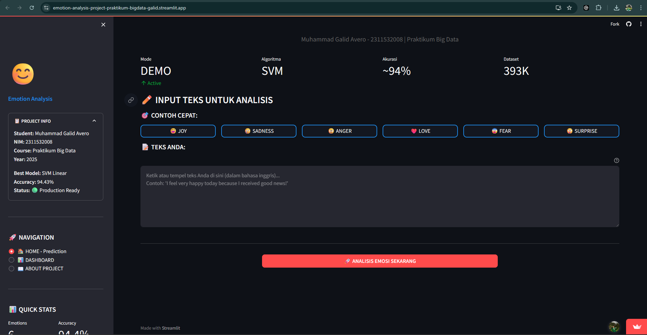The image size is (647, 335).
Task: Click the Year: 2025 line
Action: [25, 159]
